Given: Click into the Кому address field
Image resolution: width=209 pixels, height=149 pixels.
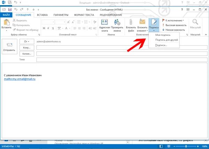Looking at the screenshot, I should pos(122,48).
